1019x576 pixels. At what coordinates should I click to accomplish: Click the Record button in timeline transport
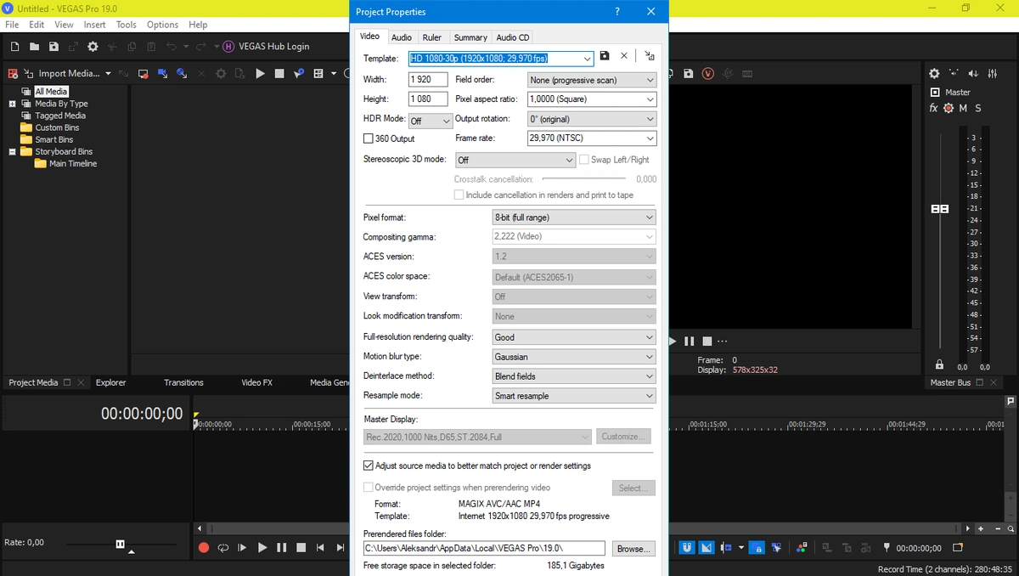click(x=204, y=548)
